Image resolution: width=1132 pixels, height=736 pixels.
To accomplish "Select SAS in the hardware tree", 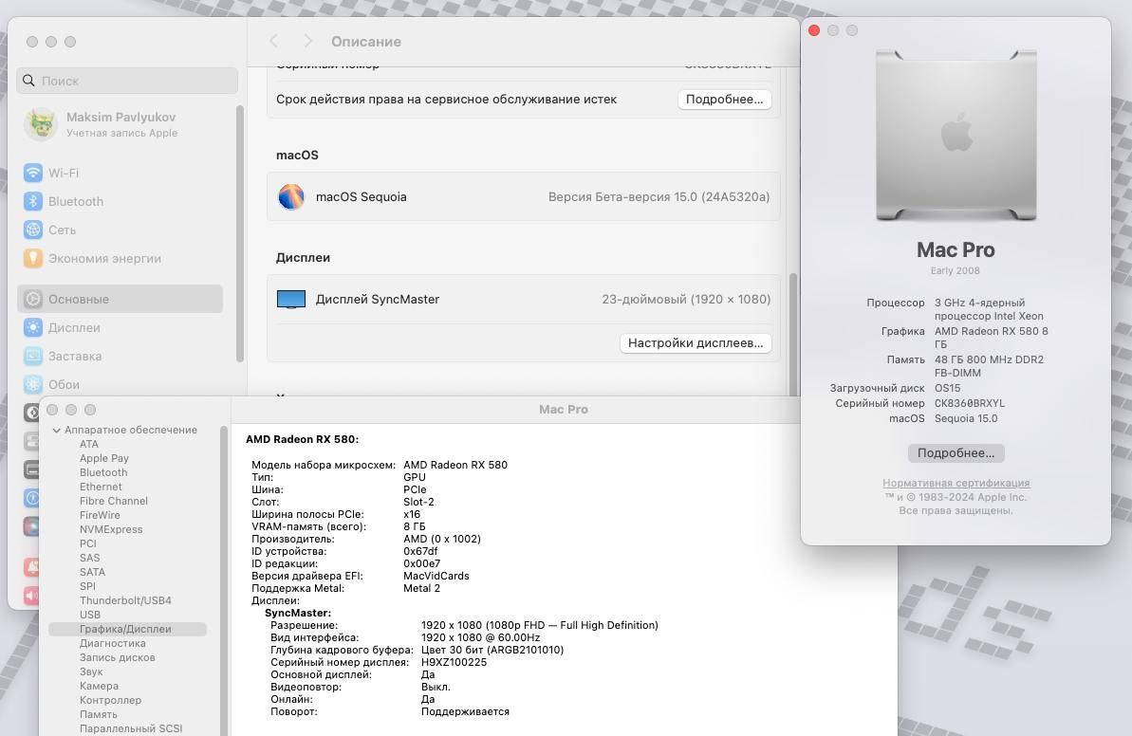I will (x=89, y=558).
